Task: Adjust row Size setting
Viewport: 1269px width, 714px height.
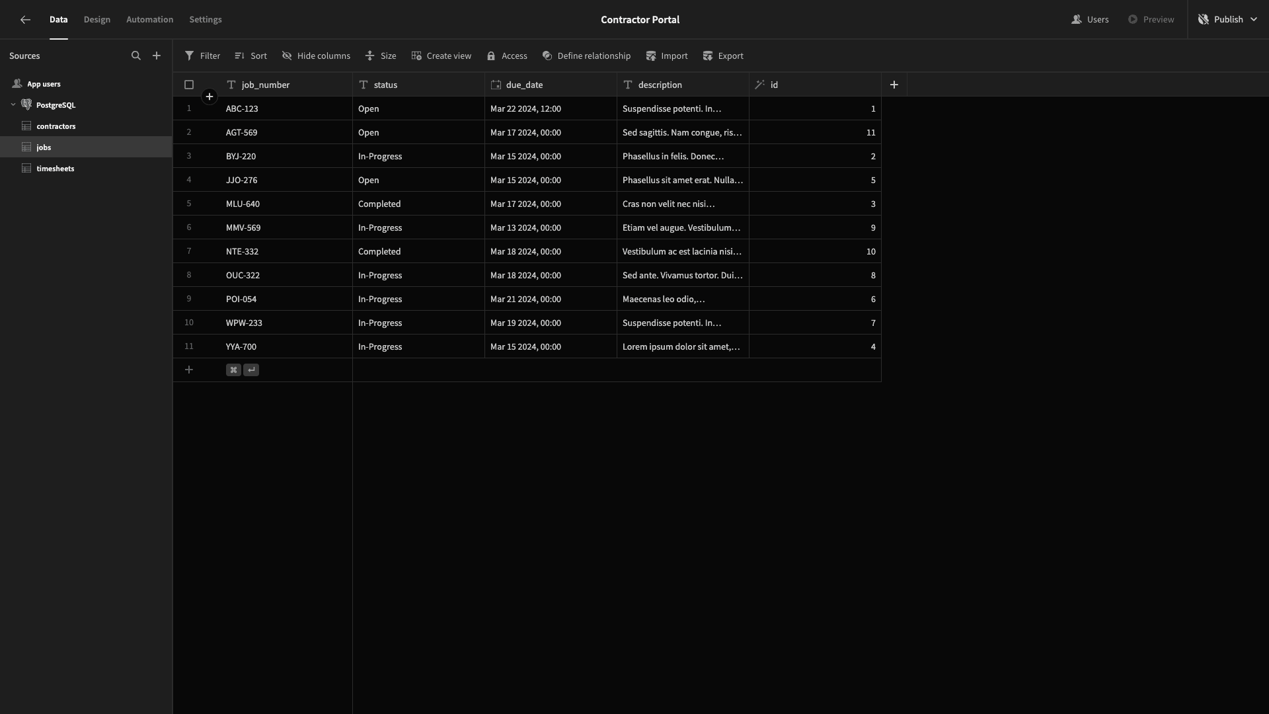Action: coord(381,56)
